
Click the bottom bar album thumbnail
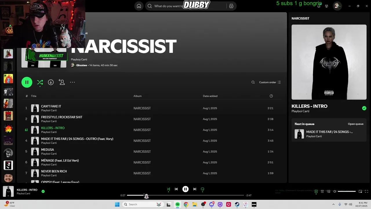coord(8,191)
